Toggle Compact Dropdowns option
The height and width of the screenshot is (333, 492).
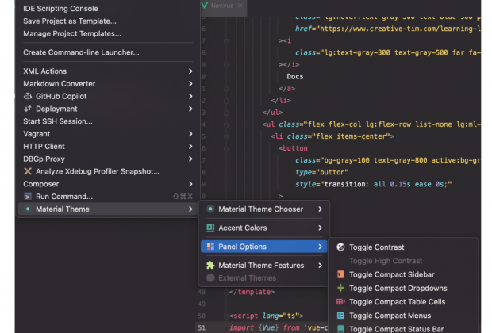(403, 288)
